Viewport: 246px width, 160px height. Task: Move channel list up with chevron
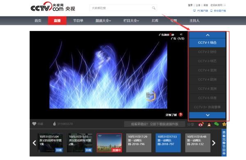coord(207,35)
